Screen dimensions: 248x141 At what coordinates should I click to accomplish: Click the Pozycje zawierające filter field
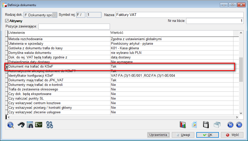pyautogui.click(x=74, y=26)
